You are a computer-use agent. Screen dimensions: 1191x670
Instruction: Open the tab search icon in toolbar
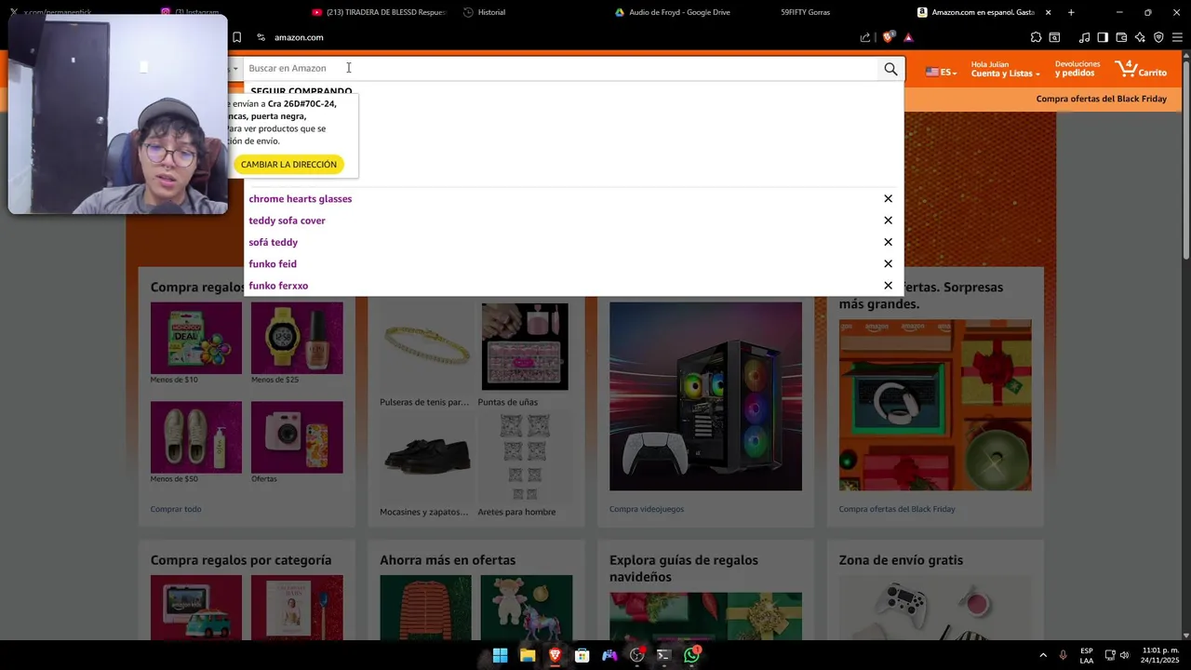(x=1054, y=37)
